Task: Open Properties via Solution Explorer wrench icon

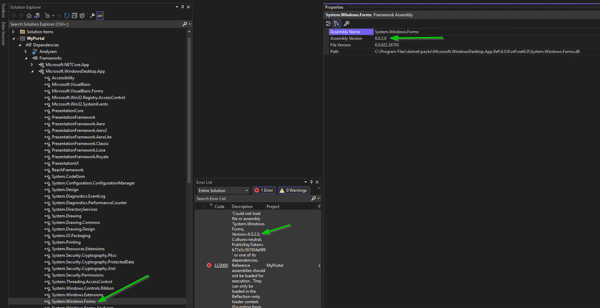Action: point(92,16)
